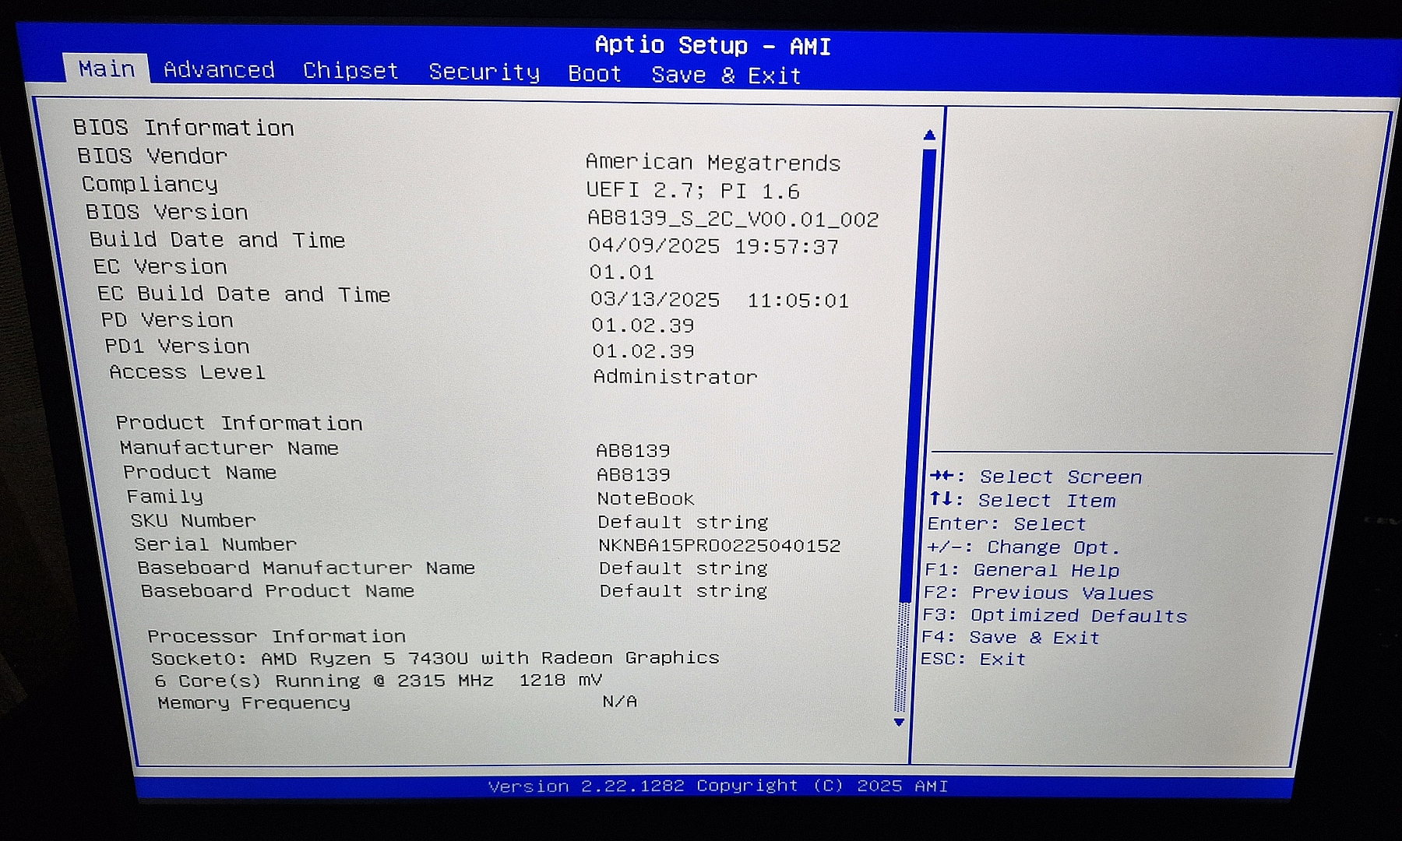The width and height of the screenshot is (1402, 841).
Task: Select the 'Baseboard Manufacturer Name' label
Action: tap(306, 568)
